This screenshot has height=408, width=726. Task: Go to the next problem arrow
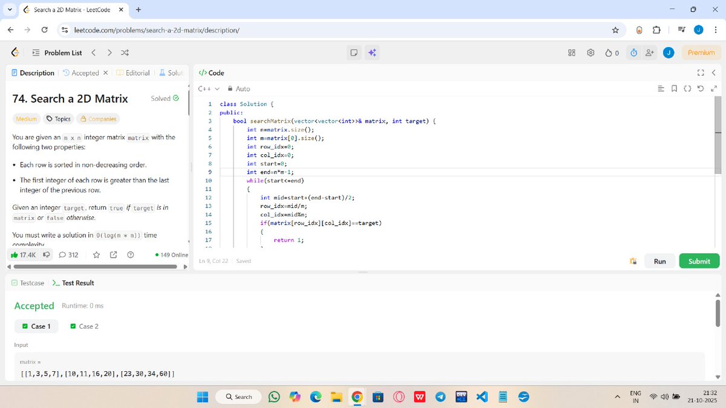point(110,53)
